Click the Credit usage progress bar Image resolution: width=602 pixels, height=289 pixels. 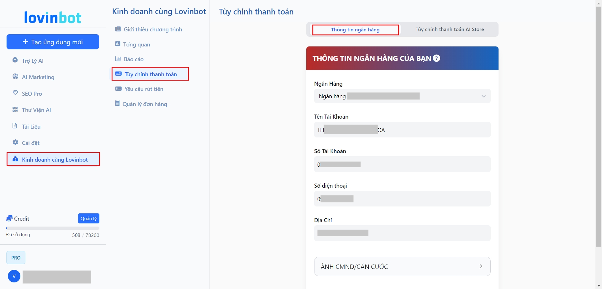pyautogui.click(x=53, y=228)
